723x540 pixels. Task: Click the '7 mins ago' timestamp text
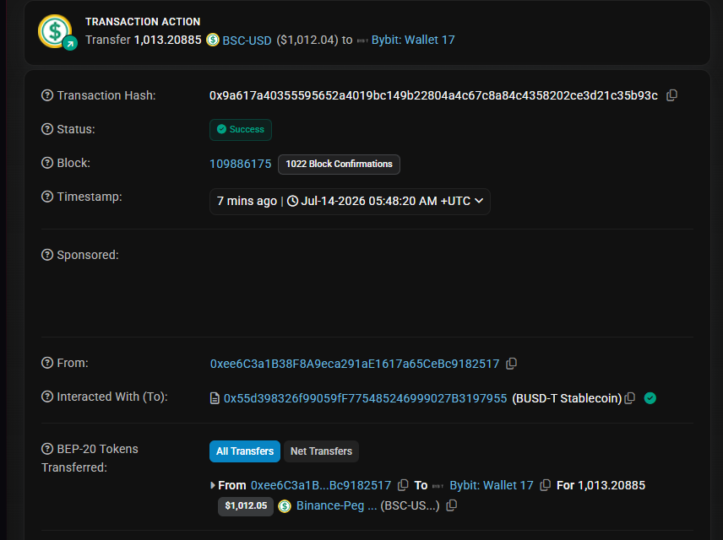(247, 202)
